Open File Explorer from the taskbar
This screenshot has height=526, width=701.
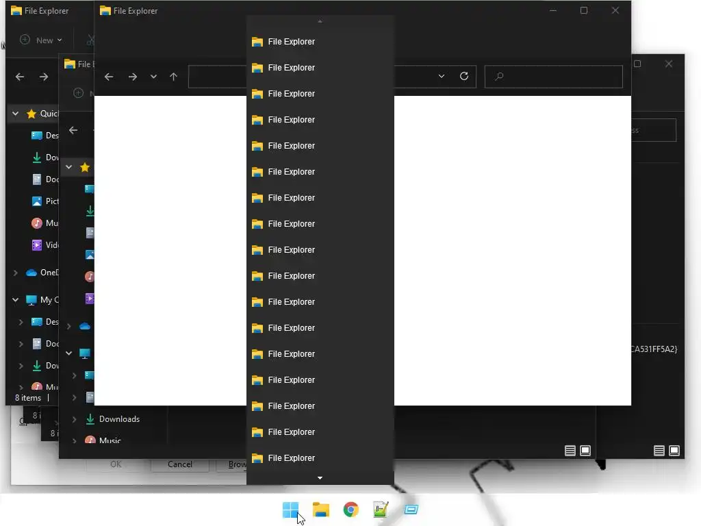pyautogui.click(x=320, y=510)
